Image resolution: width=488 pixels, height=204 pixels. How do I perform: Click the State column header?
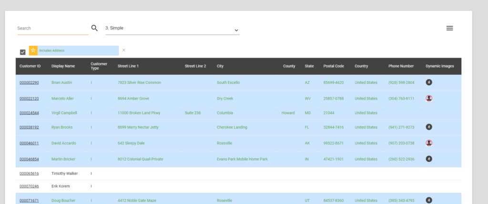coord(309,66)
